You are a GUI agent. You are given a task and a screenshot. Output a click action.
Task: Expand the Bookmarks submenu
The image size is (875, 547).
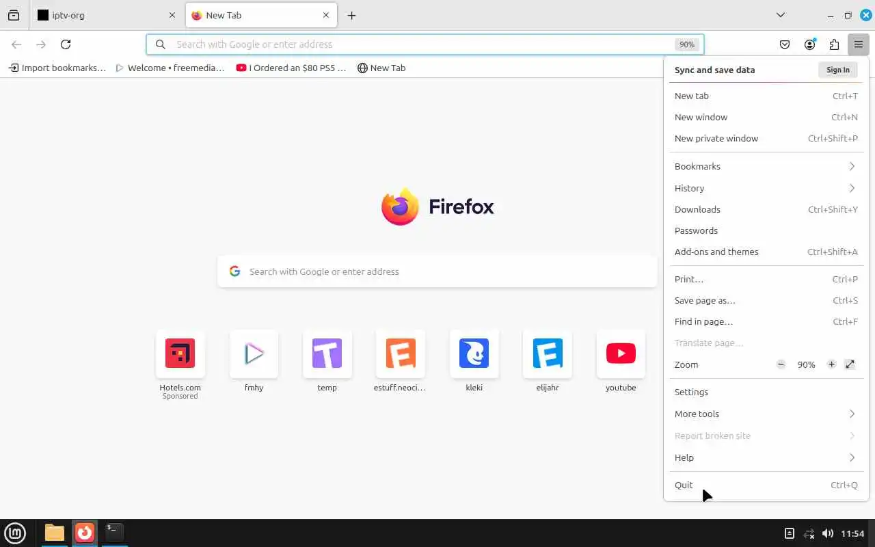(x=766, y=167)
